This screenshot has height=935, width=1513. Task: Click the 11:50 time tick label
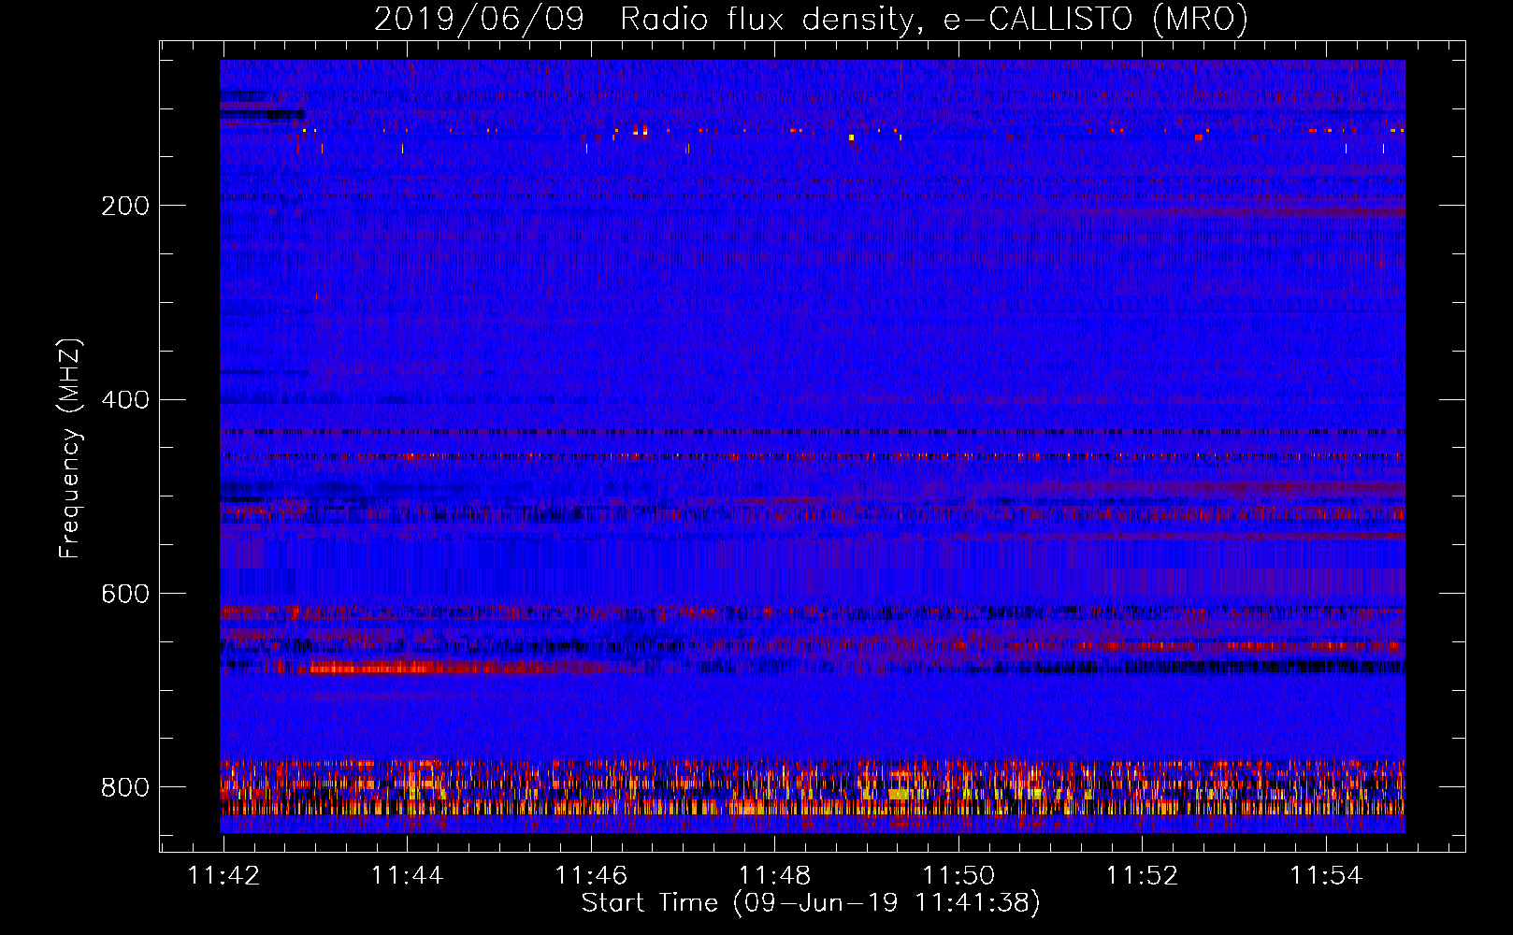pyautogui.click(x=958, y=876)
